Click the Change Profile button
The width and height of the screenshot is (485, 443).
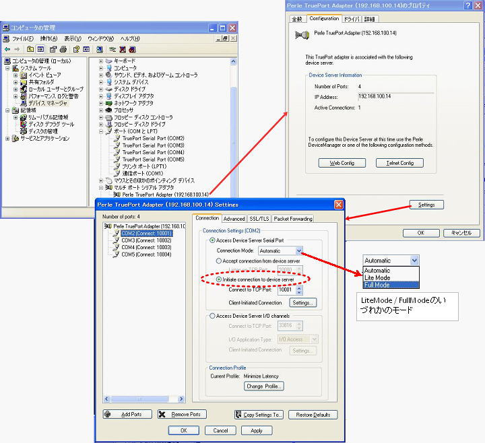pos(264,386)
